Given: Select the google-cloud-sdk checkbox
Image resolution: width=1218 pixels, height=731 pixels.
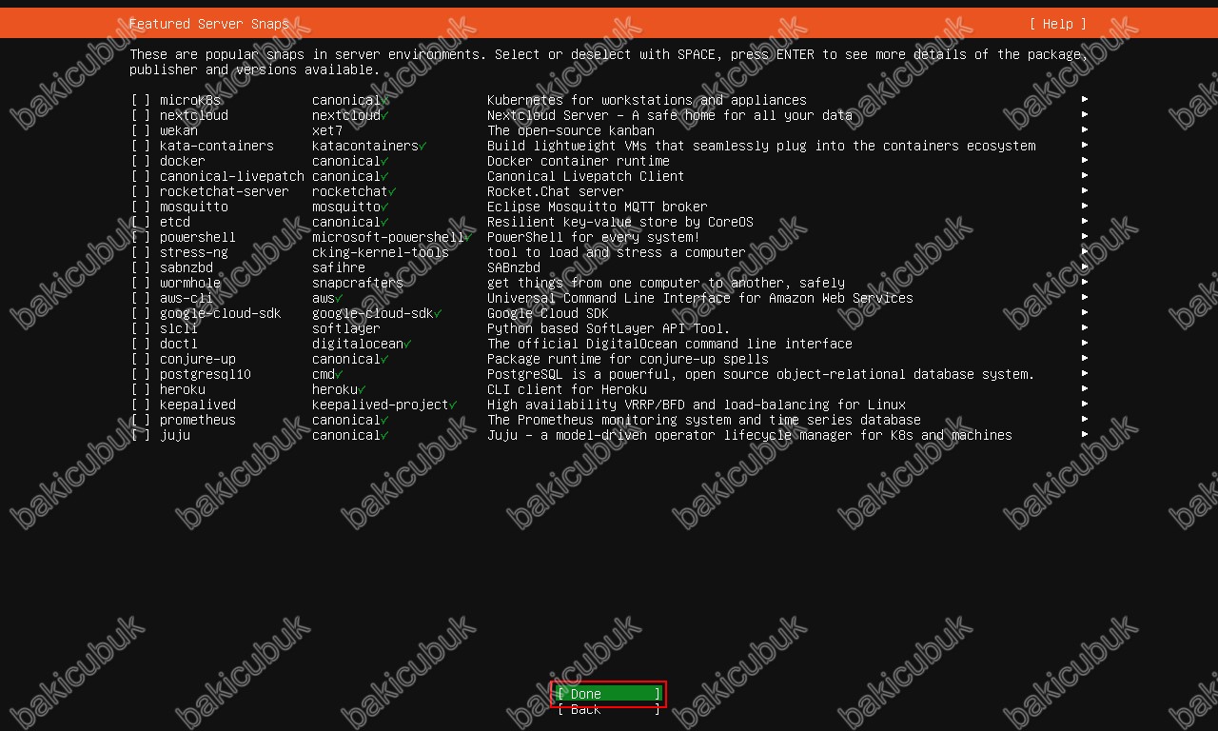Looking at the screenshot, I should pyautogui.click(x=141, y=313).
